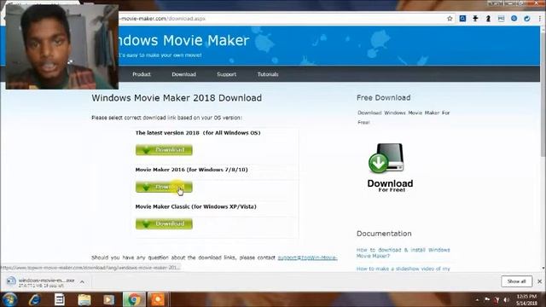Open Windows Explorer folder from taskbar
Screen dimensions: 546x307
(84, 299)
